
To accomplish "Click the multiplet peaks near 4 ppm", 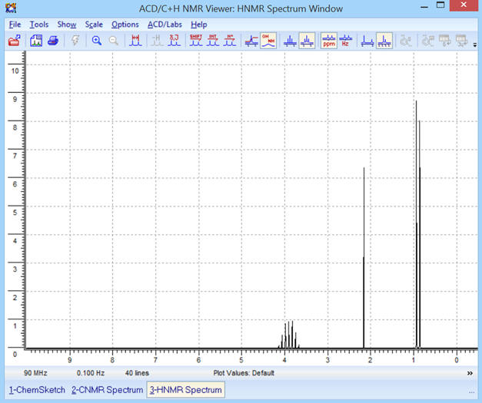I will pos(288,335).
